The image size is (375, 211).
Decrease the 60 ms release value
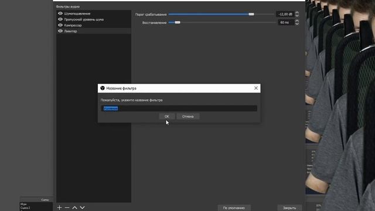(x=297, y=24)
